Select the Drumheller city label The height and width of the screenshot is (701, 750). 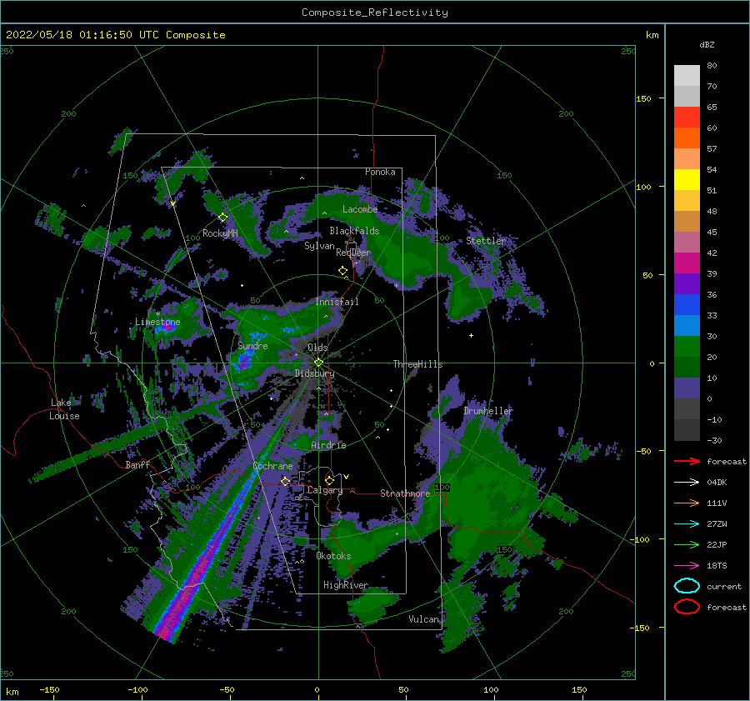tap(487, 411)
